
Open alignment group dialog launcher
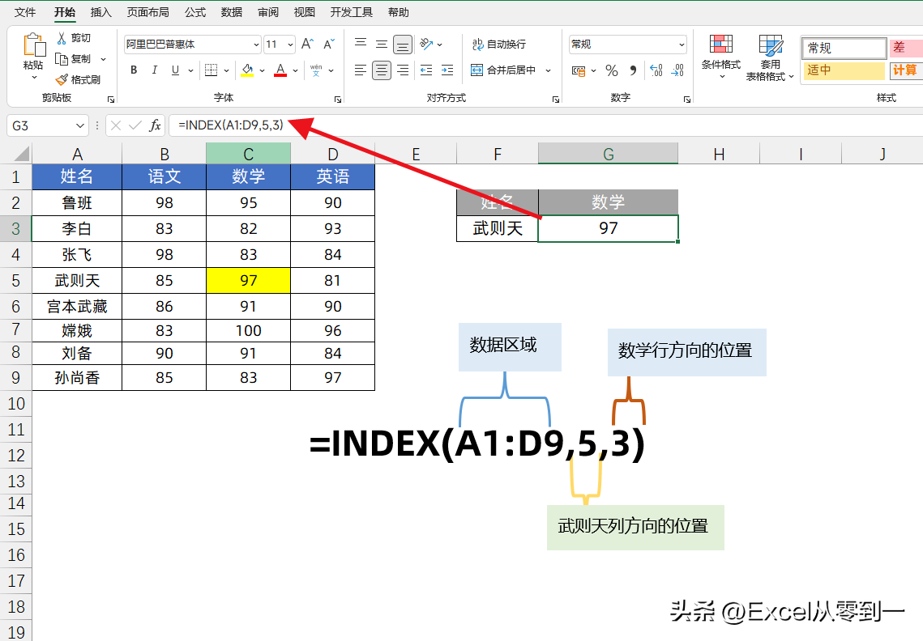point(556,100)
